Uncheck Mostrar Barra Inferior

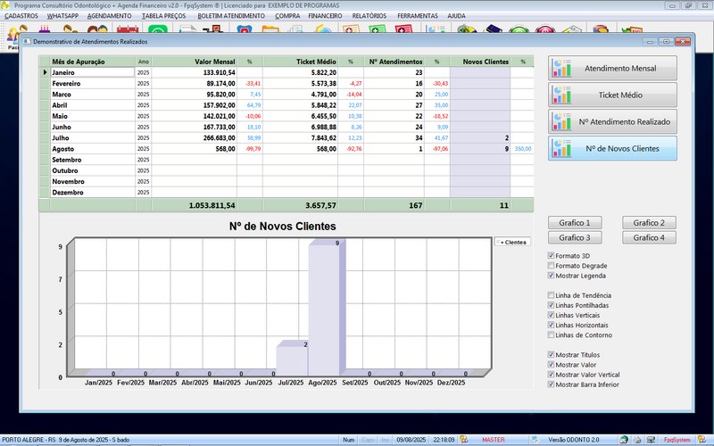point(551,384)
